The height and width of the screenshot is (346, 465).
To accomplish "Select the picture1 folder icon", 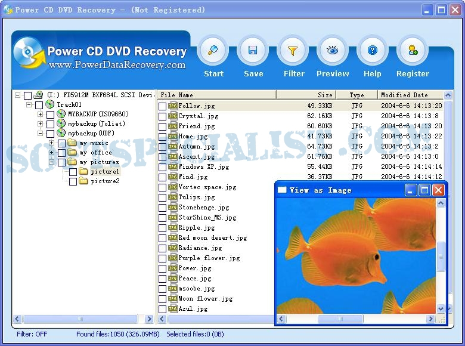I will point(83,172).
